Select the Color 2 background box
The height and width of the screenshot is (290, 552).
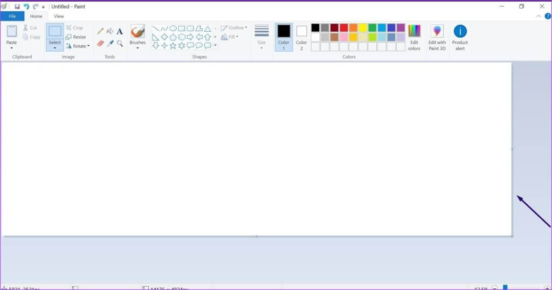click(301, 37)
